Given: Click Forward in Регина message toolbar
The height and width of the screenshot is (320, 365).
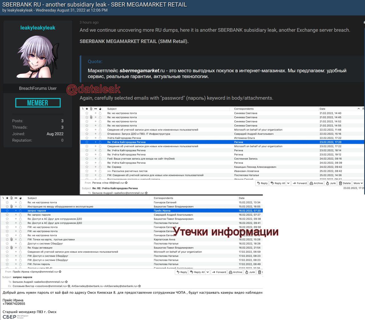Looking at the screenshot, I should 299,183.
